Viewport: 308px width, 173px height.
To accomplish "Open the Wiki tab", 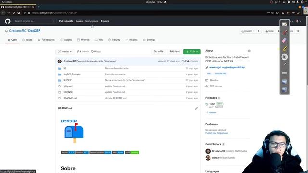I will click(x=99, y=40).
